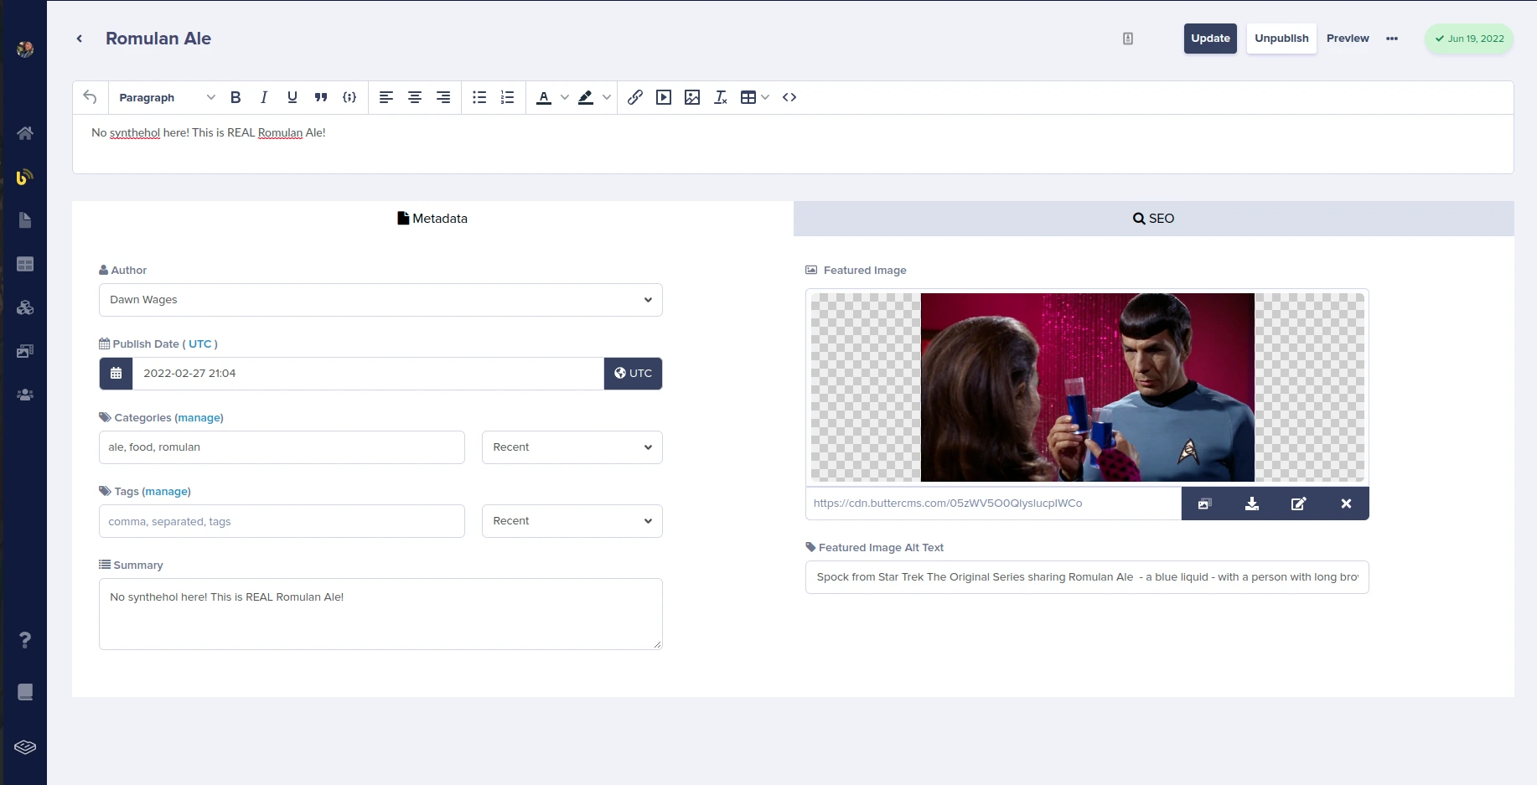
Task: Insert a numbered list
Action: coord(508,97)
